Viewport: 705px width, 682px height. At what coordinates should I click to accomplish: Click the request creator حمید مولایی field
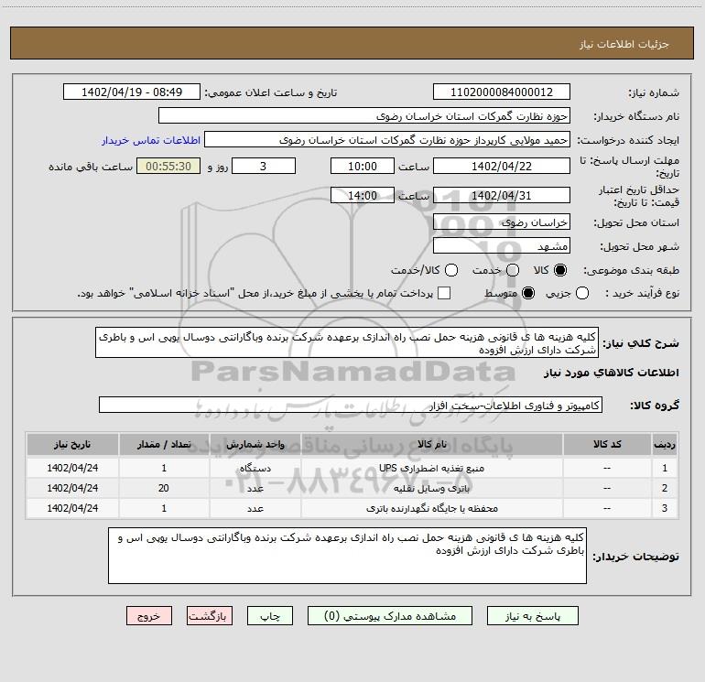click(387, 140)
